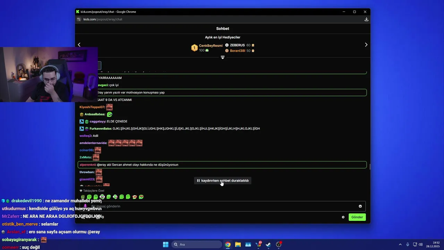Show previous leaderboard with left arrow
This screenshot has height=250, width=444.
tap(79, 45)
